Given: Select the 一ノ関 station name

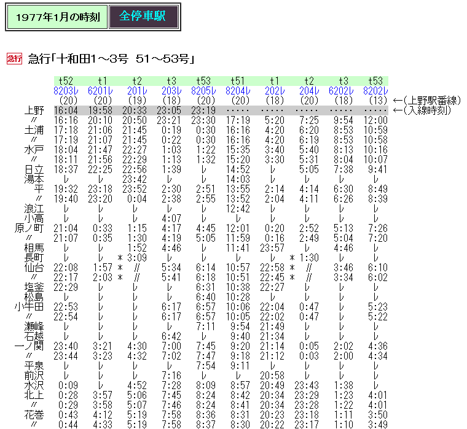Looking at the screenshot, I should [x=29, y=346].
